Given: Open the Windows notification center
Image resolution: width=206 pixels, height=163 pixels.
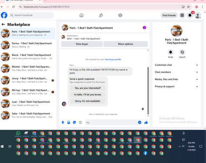Looking at the screenshot, I should tap(201, 146).
